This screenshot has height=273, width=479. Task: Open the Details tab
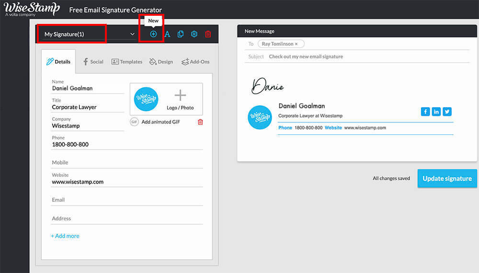tap(58, 62)
